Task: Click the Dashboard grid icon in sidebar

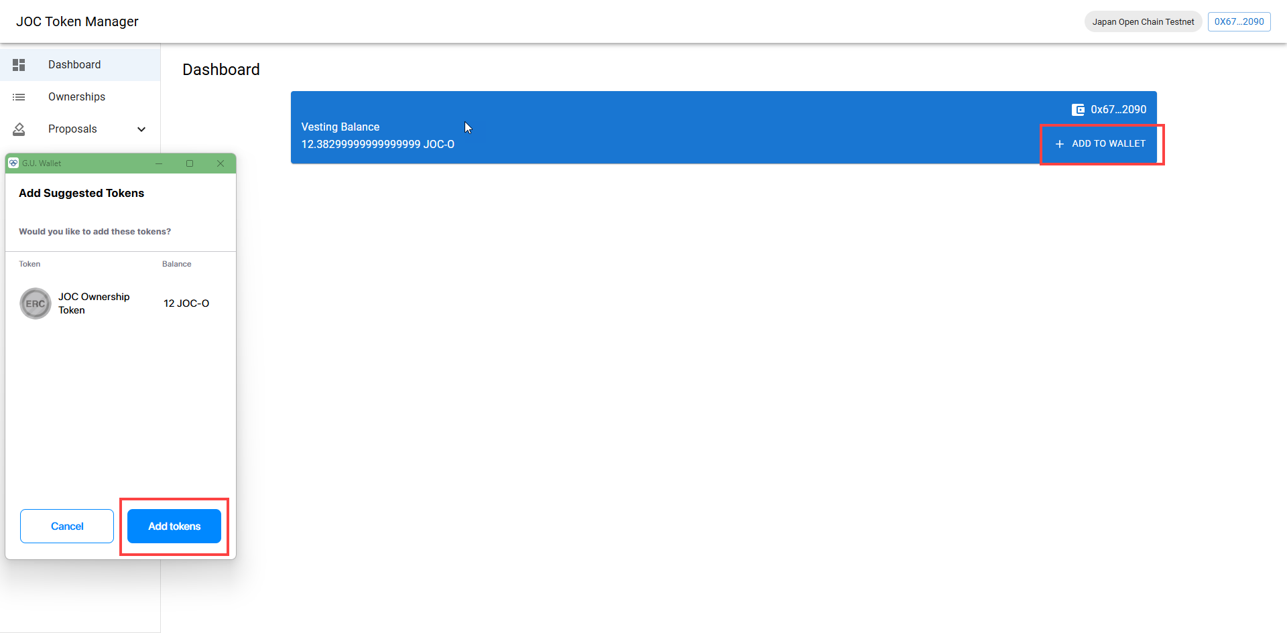Action: point(19,65)
